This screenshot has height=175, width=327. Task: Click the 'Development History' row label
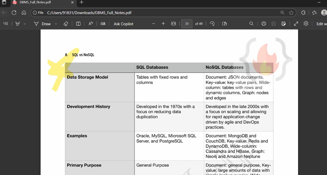[x=89, y=107]
